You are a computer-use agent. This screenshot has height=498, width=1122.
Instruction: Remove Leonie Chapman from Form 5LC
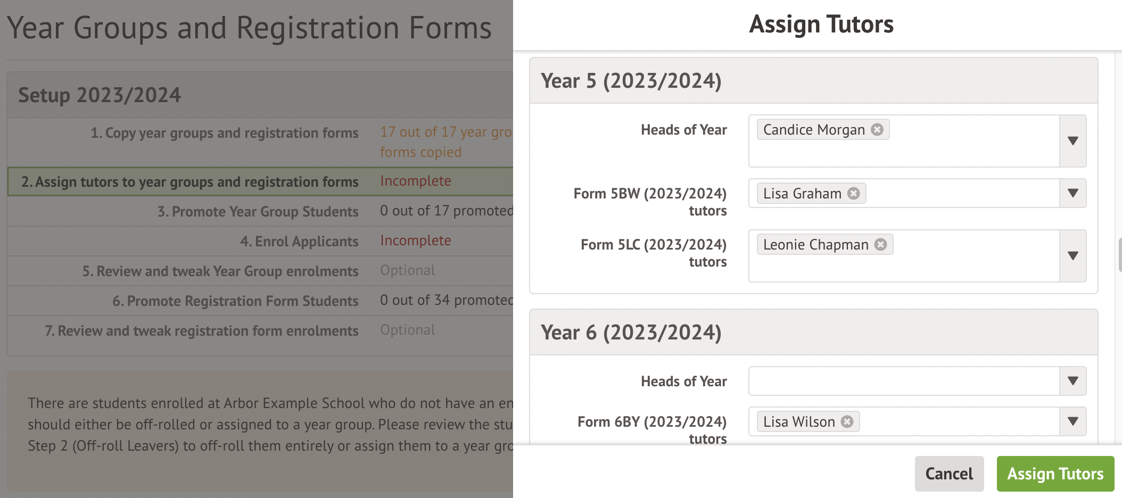click(x=881, y=245)
